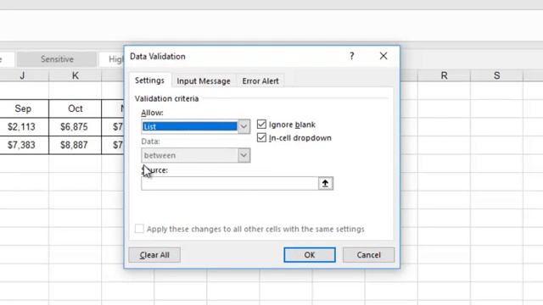Apply the Sensitive cell style
543x305 pixels.
57,59
